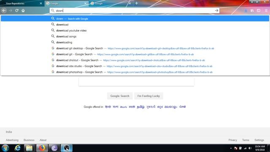
Task: Open the OBS Studio taskbar icon
Action: coord(67,148)
